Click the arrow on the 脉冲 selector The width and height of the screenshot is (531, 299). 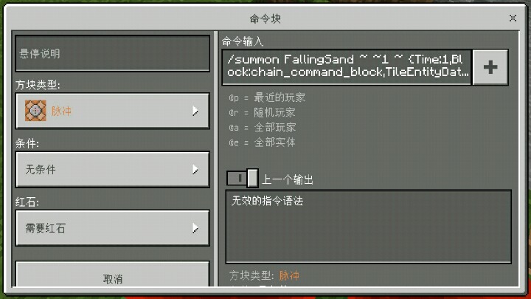tap(195, 111)
